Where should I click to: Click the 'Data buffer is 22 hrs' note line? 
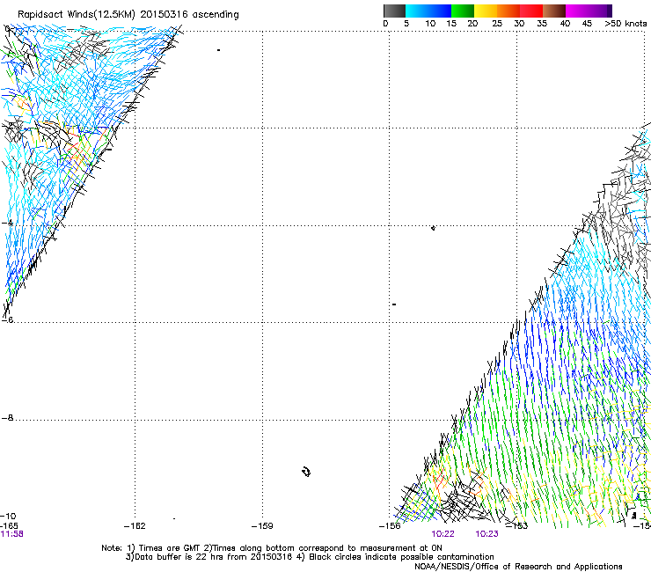(310, 557)
